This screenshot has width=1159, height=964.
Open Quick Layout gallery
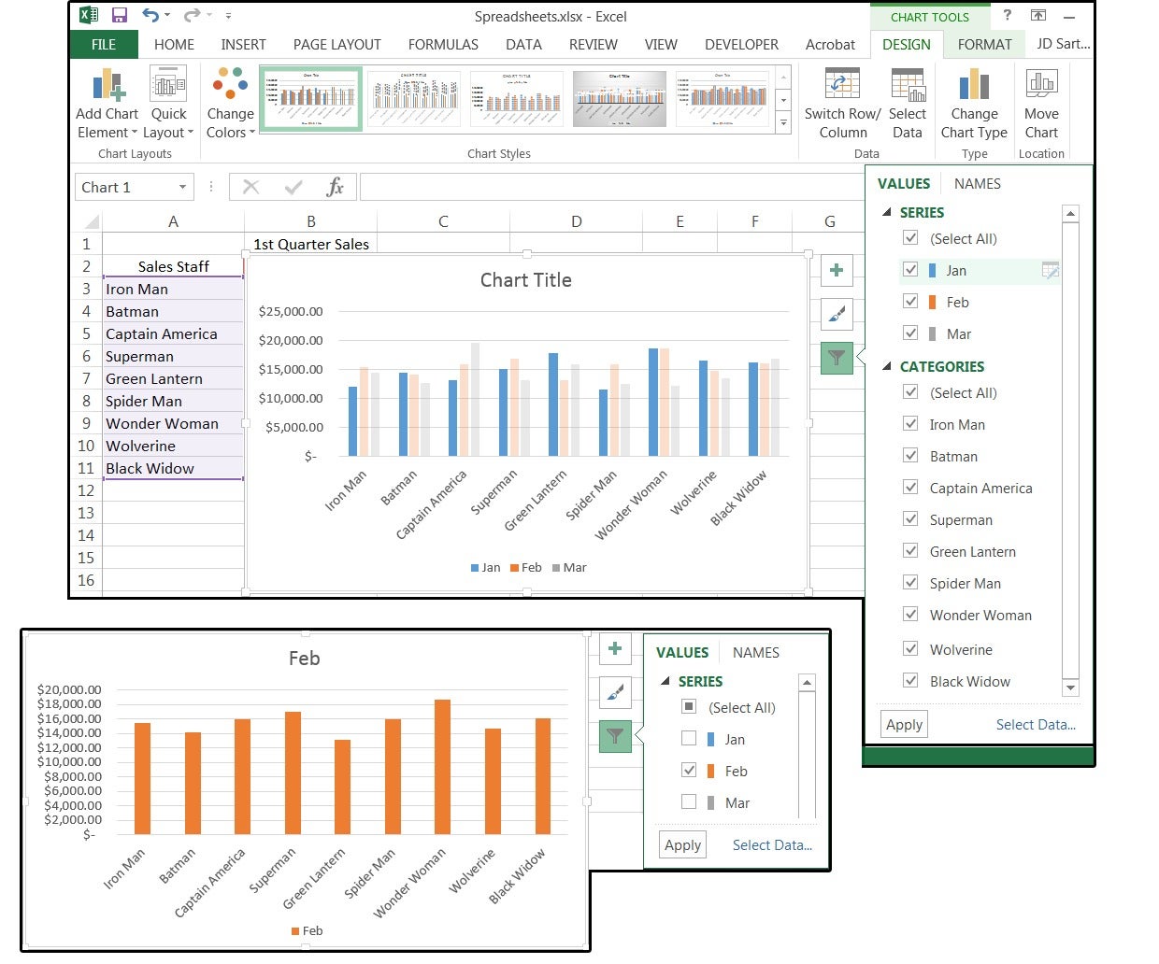pyautogui.click(x=168, y=104)
